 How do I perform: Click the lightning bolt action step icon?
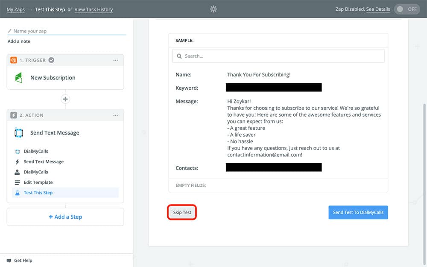coord(14,115)
